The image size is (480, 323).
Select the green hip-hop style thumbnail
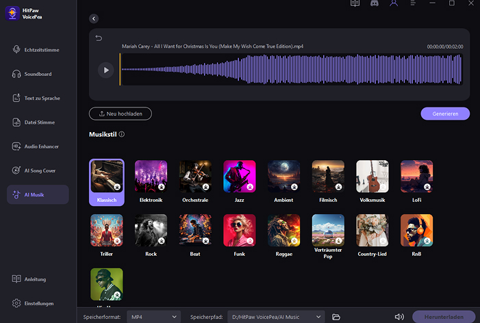point(107,284)
